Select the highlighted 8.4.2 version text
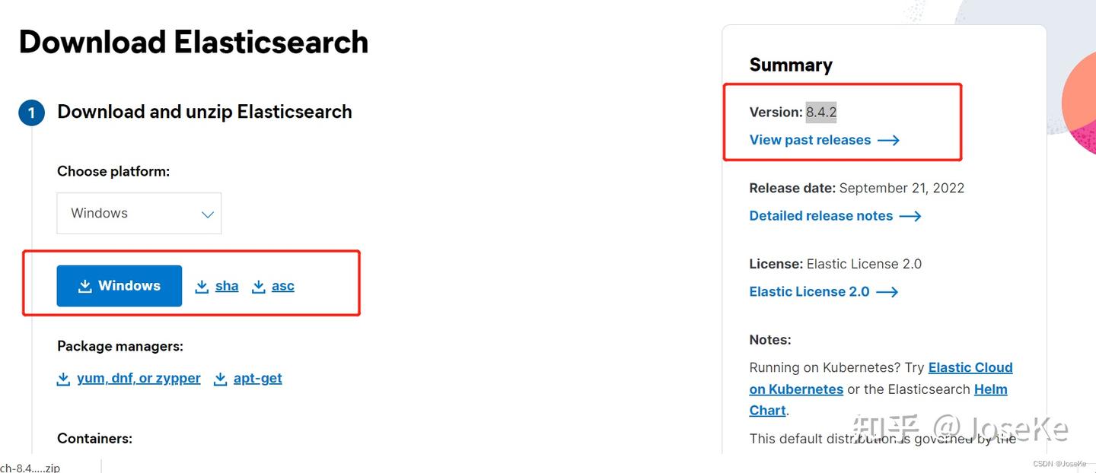This screenshot has height=473, width=1096. [x=821, y=112]
